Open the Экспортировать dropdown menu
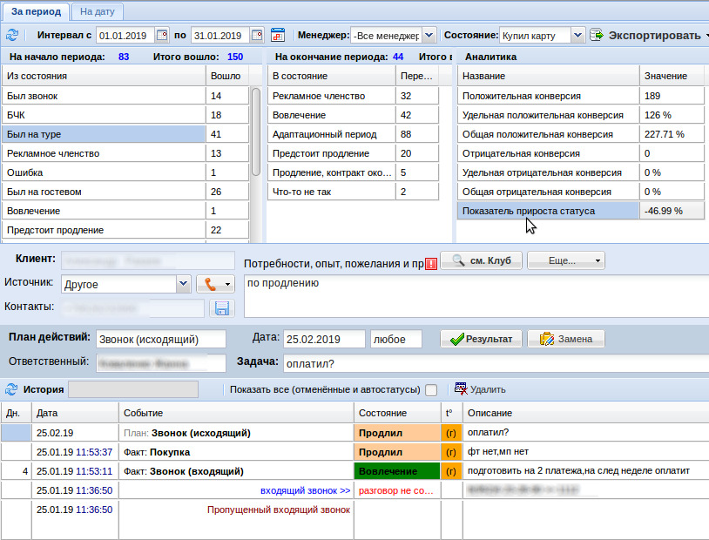Image resolution: width=709 pixels, height=540 pixels. point(706,36)
